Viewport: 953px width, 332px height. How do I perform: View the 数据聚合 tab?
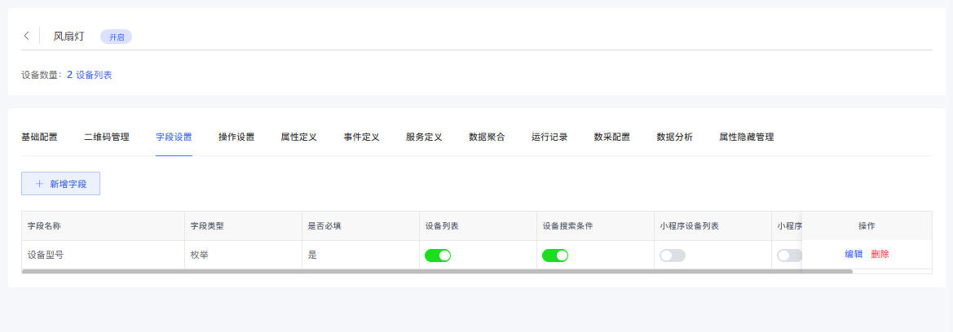[487, 137]
